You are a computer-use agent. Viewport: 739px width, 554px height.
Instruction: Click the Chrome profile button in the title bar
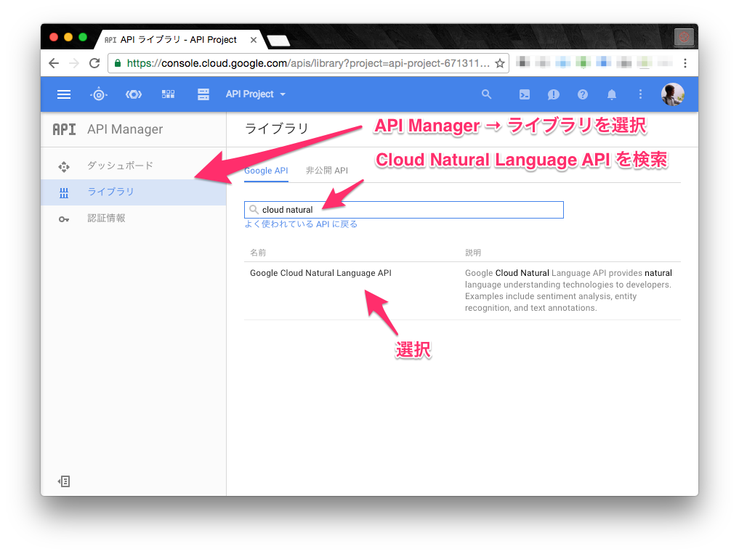point(684,37)
